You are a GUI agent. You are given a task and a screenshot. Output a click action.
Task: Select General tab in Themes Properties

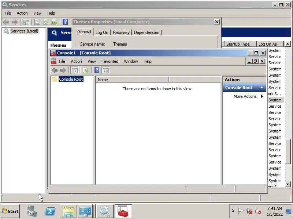click(84, 32)
